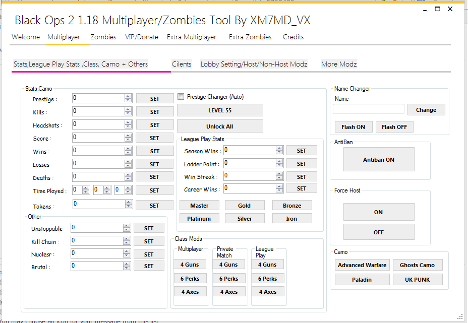Click SET button for Time Played

coord(155,190)
